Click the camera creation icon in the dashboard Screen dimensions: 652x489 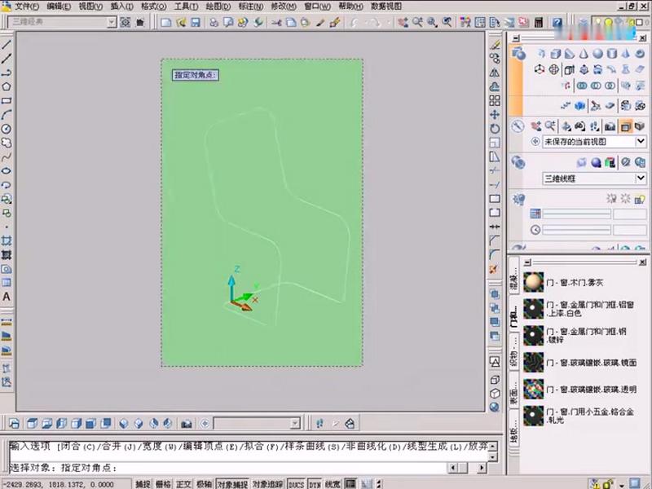click(609, 126)
